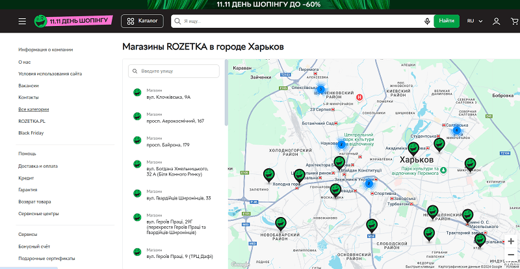This screenshot has width=520, height=269.
Task: Click store pin right of Студентська
Action: [x=439, y=145]
